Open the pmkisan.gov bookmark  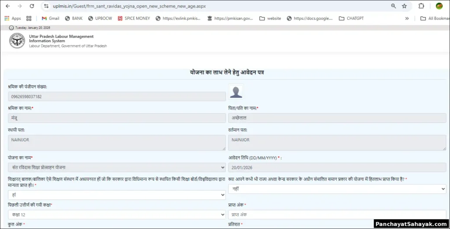(x=230, y=18)
